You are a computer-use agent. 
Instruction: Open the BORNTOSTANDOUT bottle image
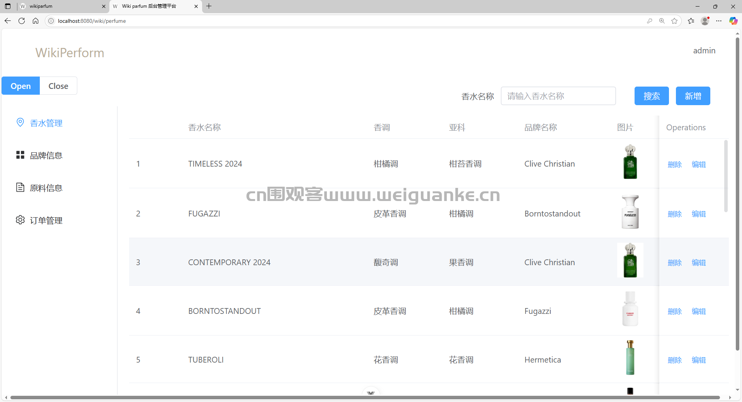(x=630, y=309)
